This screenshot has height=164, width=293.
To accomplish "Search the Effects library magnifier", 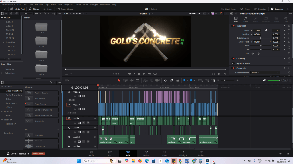I will click(51, 83).
